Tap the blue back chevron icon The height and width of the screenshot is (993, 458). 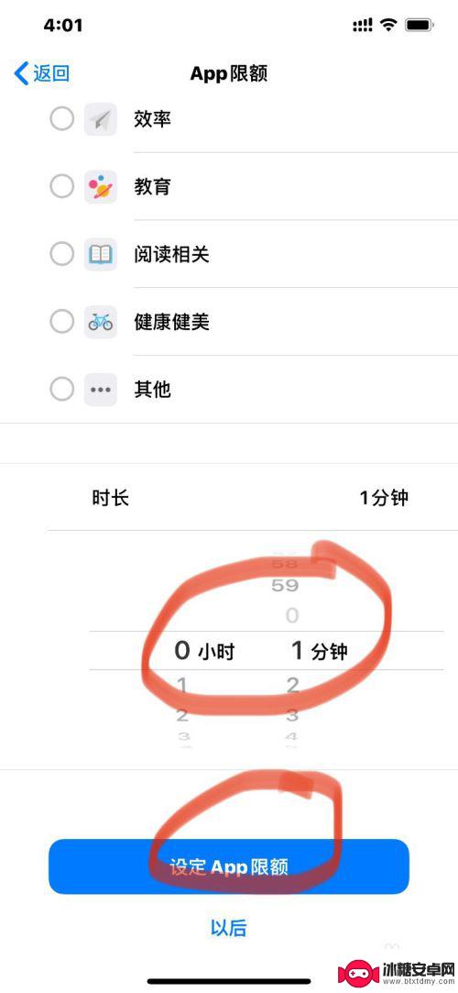21,73
